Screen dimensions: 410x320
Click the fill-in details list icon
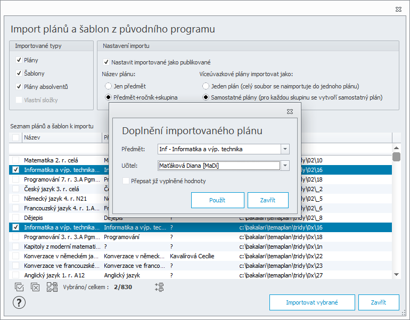click(x=159, y=287)
